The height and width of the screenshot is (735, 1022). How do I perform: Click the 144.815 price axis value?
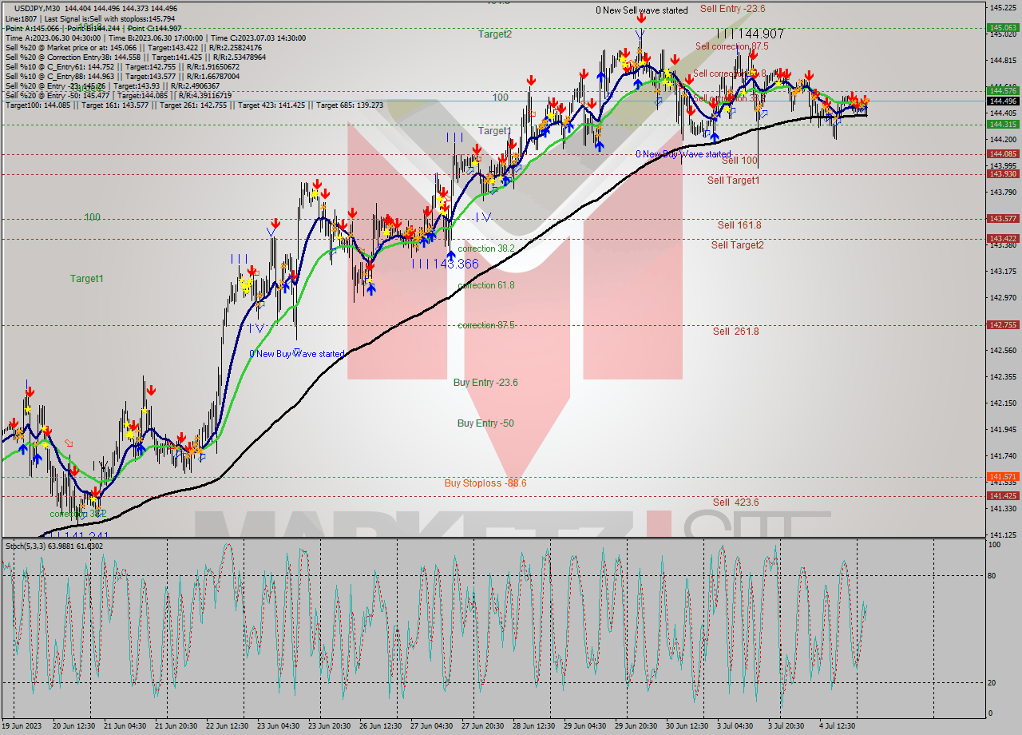[1003, 60]
